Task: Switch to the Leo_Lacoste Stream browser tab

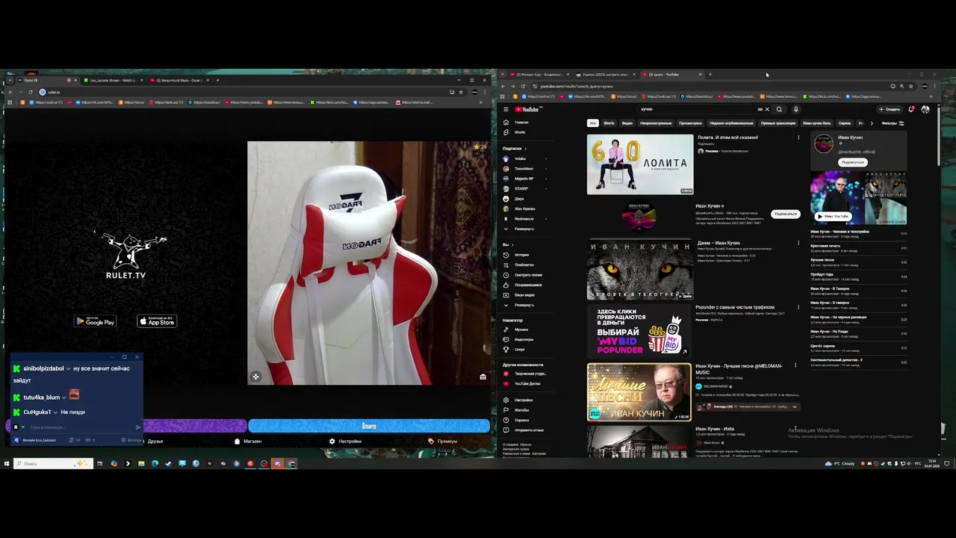Action: pos(113,80)
